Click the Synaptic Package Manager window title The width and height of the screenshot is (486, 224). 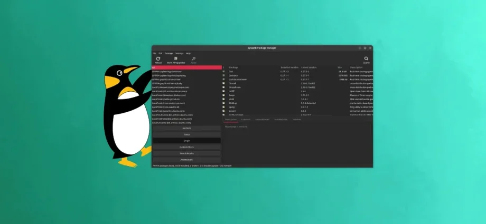point(262,48)
